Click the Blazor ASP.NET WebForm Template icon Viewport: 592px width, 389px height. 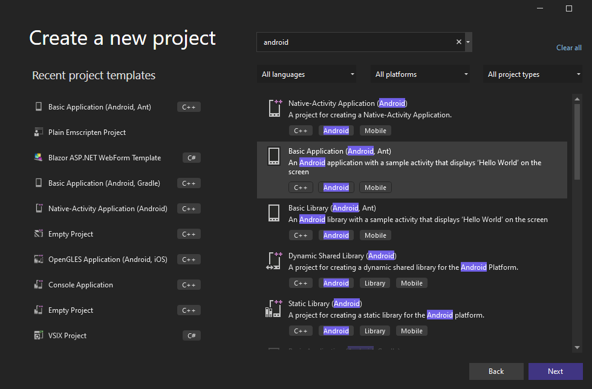point(39,157)
